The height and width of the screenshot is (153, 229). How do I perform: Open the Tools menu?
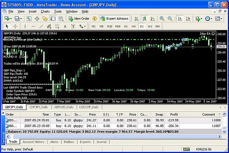point(58,11)
